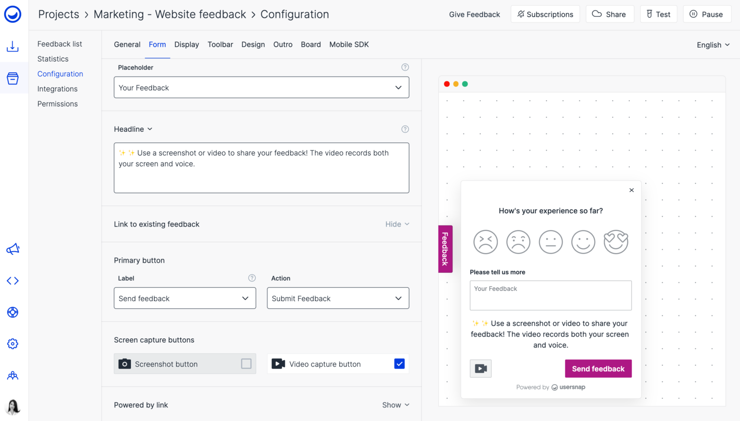This screenshot has height=421, width=740.
Task: Click the Subscriptions button
Action: point(545,14)
